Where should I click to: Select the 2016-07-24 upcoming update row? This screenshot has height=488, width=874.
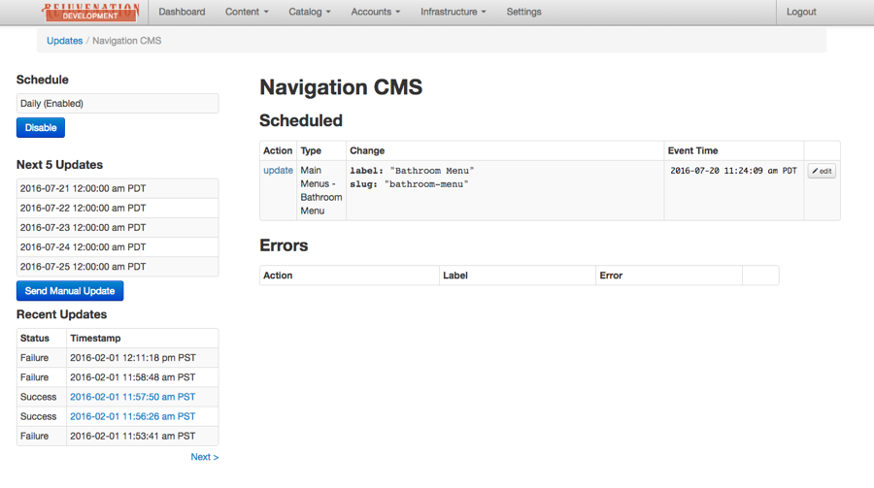tap(118, 246)
